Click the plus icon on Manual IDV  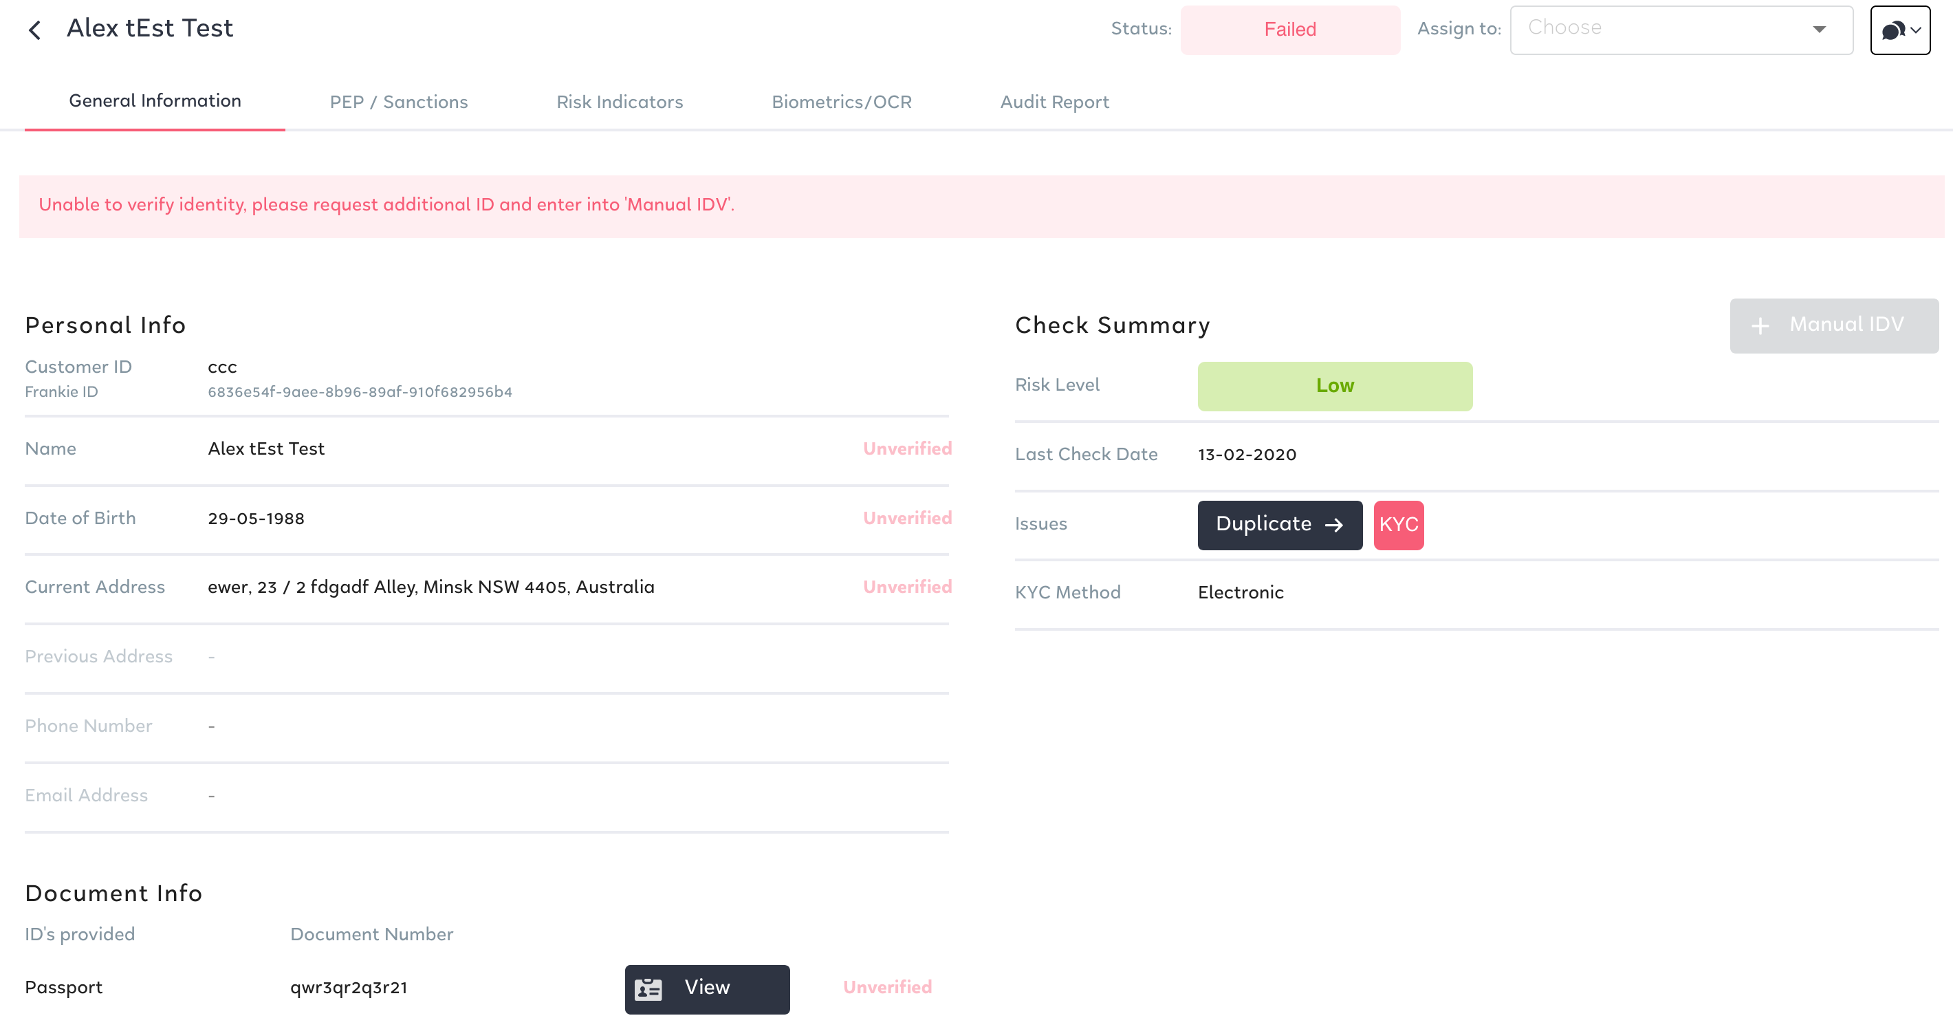coord(1760,325)
